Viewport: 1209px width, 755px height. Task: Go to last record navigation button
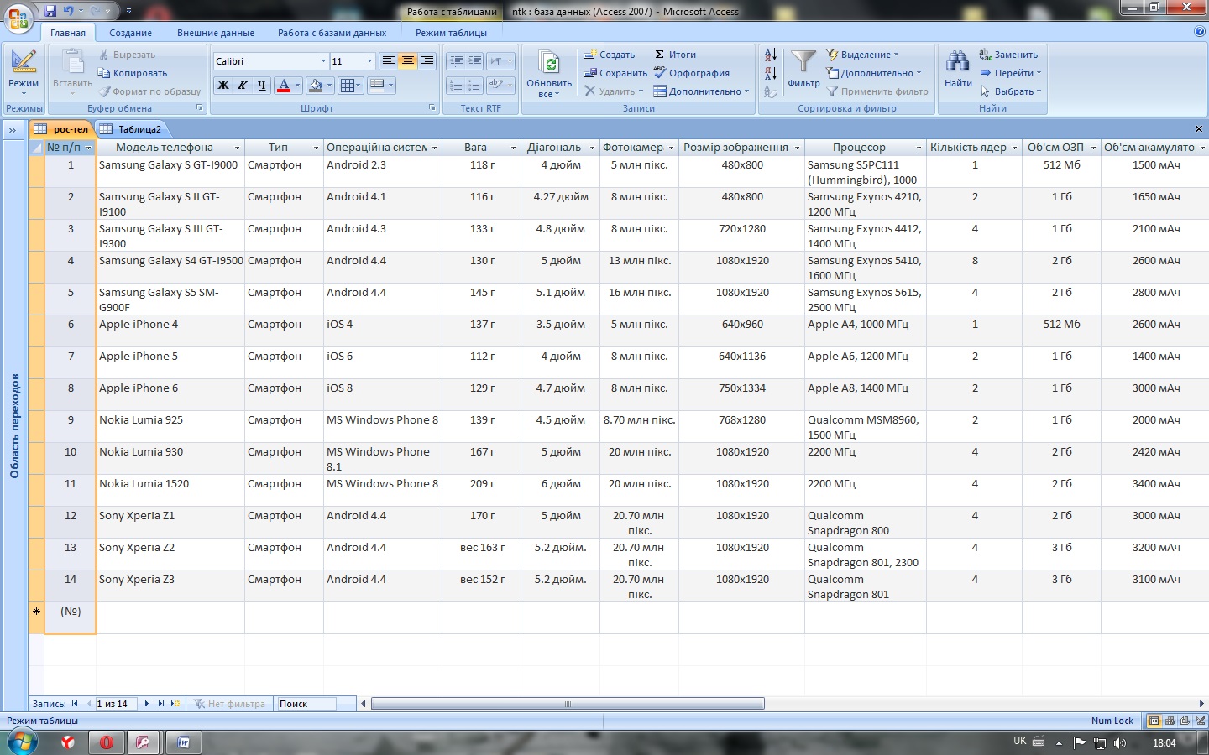(160, 704)
